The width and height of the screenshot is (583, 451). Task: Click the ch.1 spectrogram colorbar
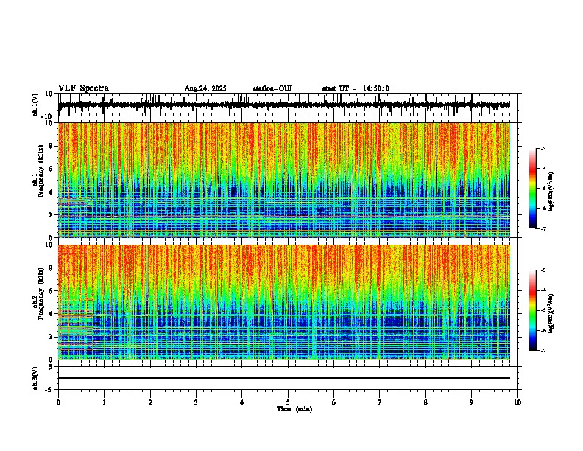tap(533, 189)
